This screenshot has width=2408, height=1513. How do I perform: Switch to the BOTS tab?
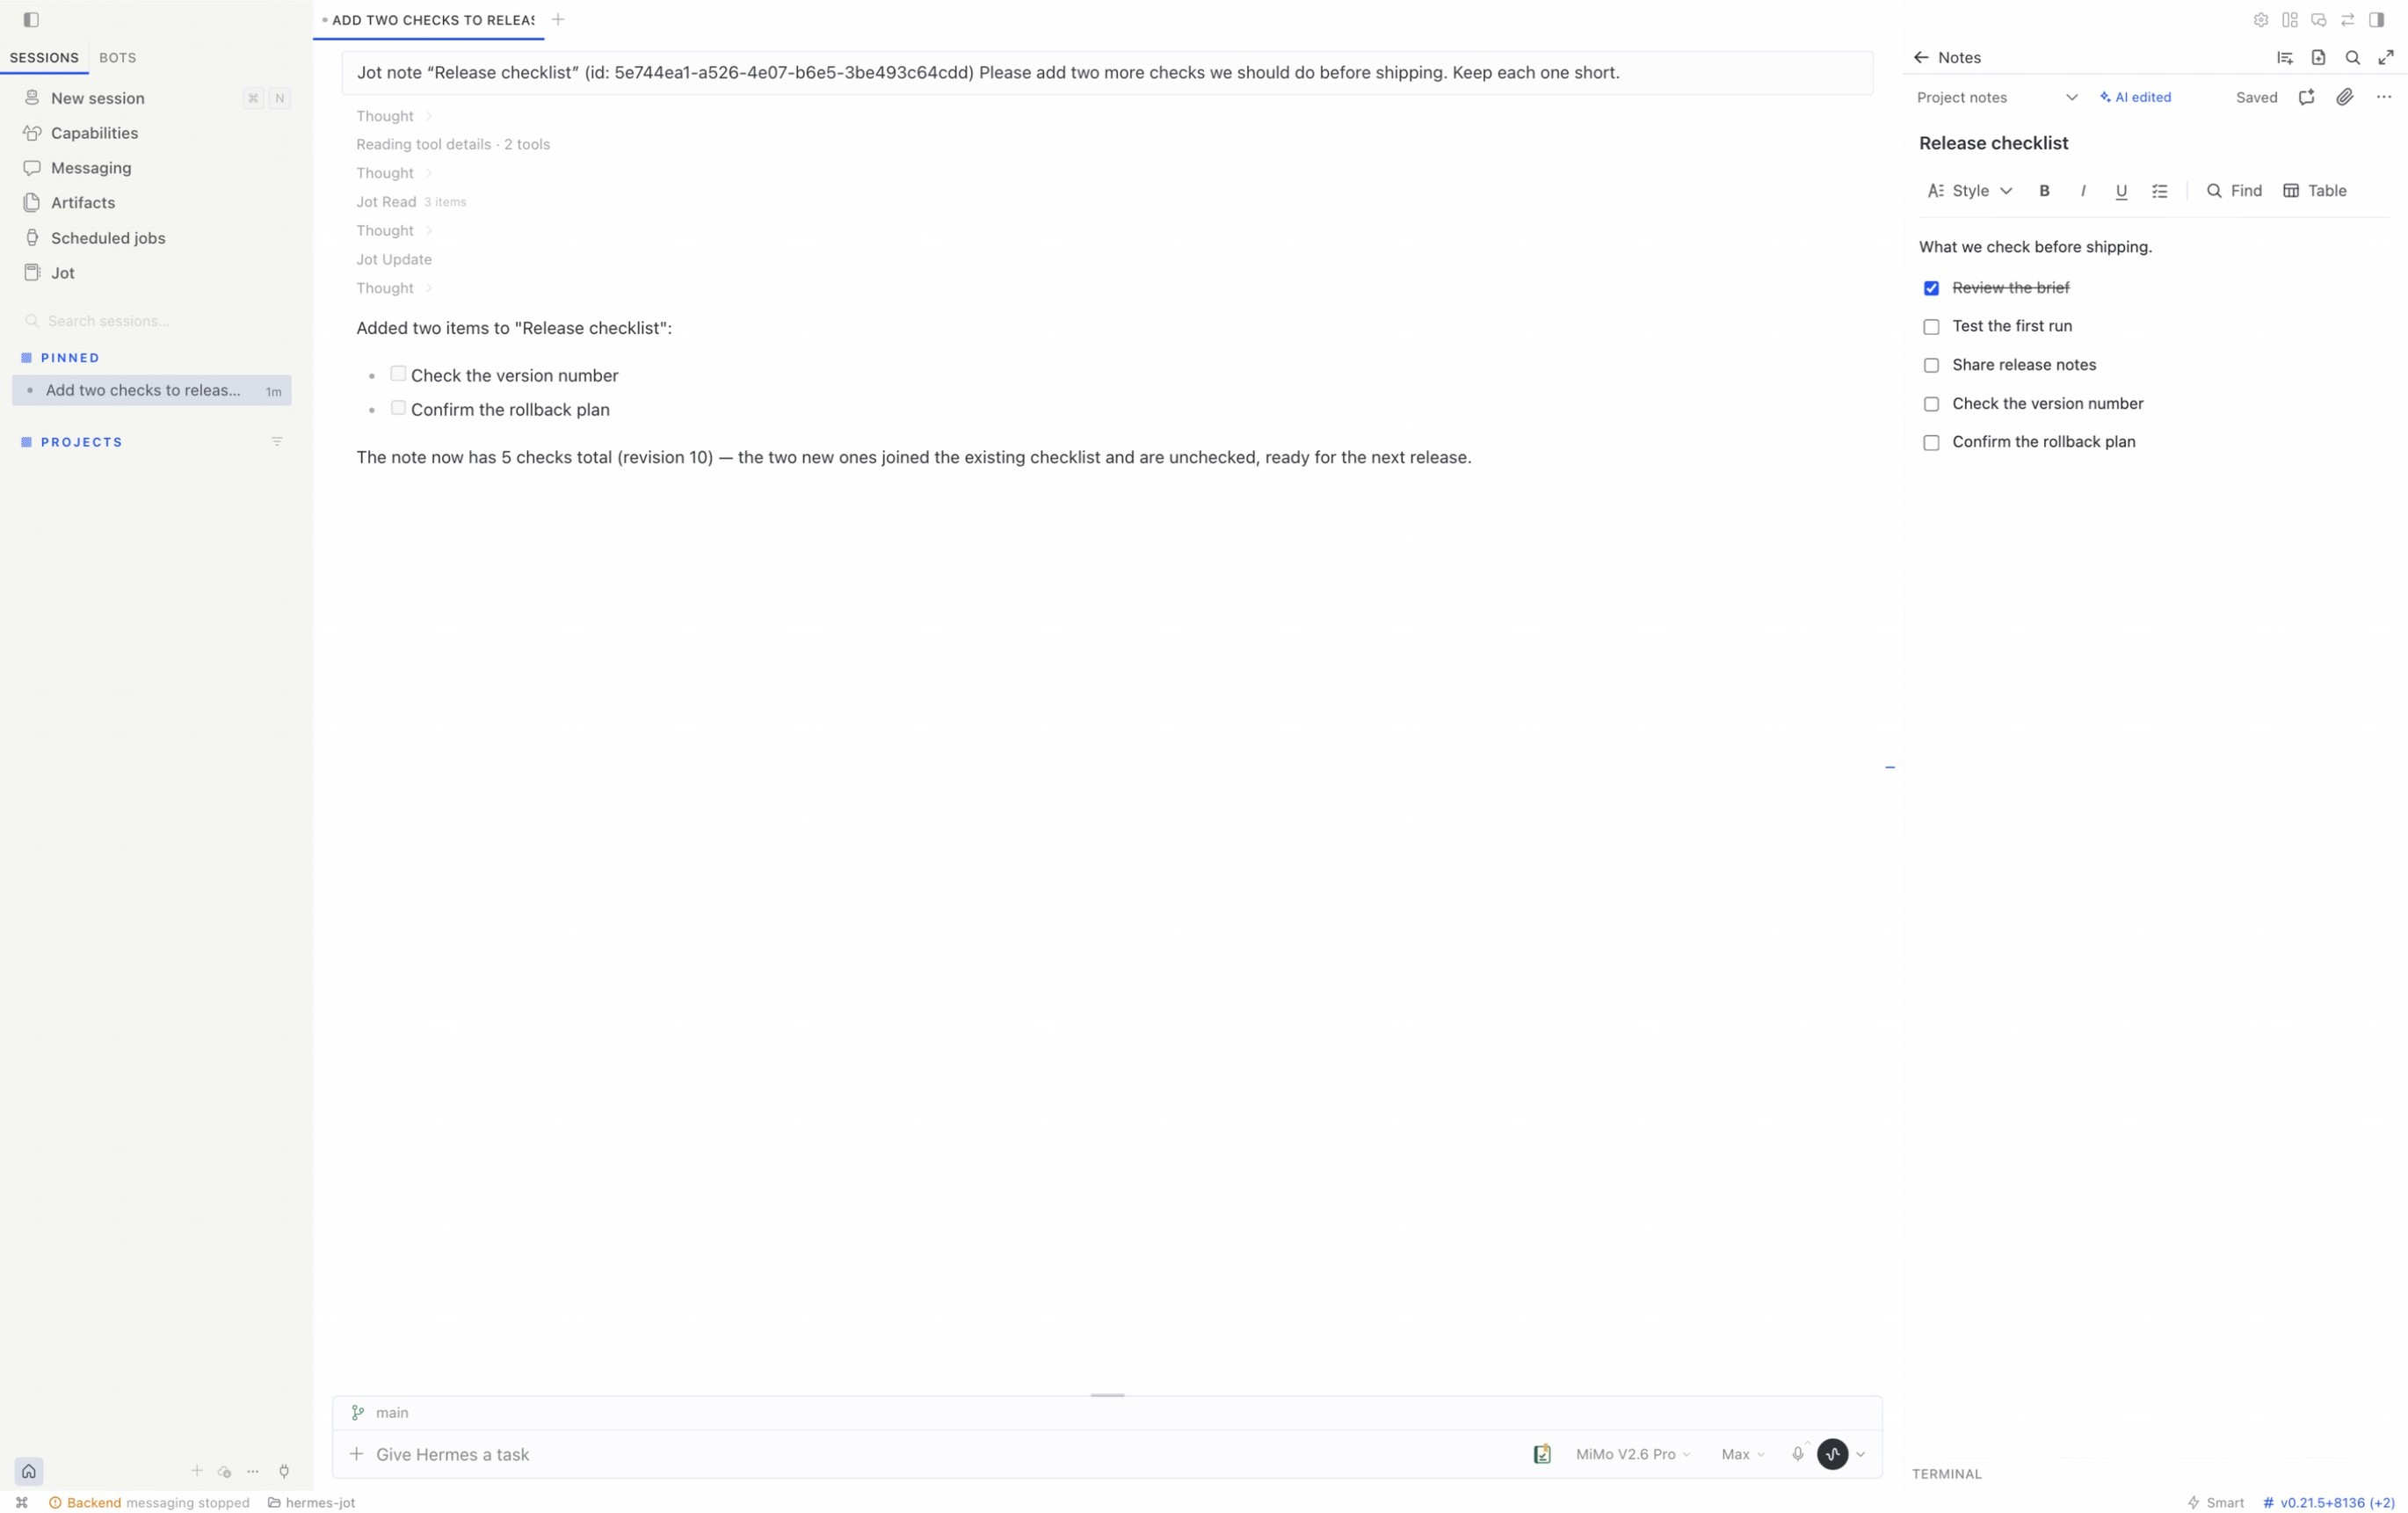click(117, 57)
